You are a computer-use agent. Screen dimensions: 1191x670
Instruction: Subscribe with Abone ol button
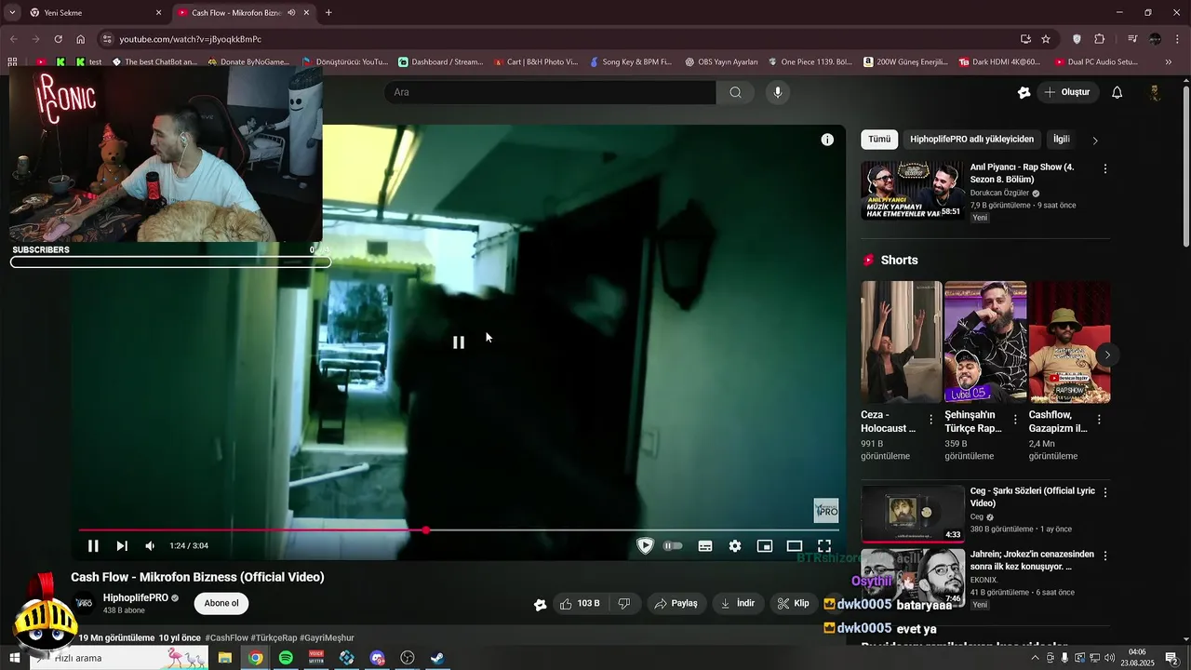(221, 603)
